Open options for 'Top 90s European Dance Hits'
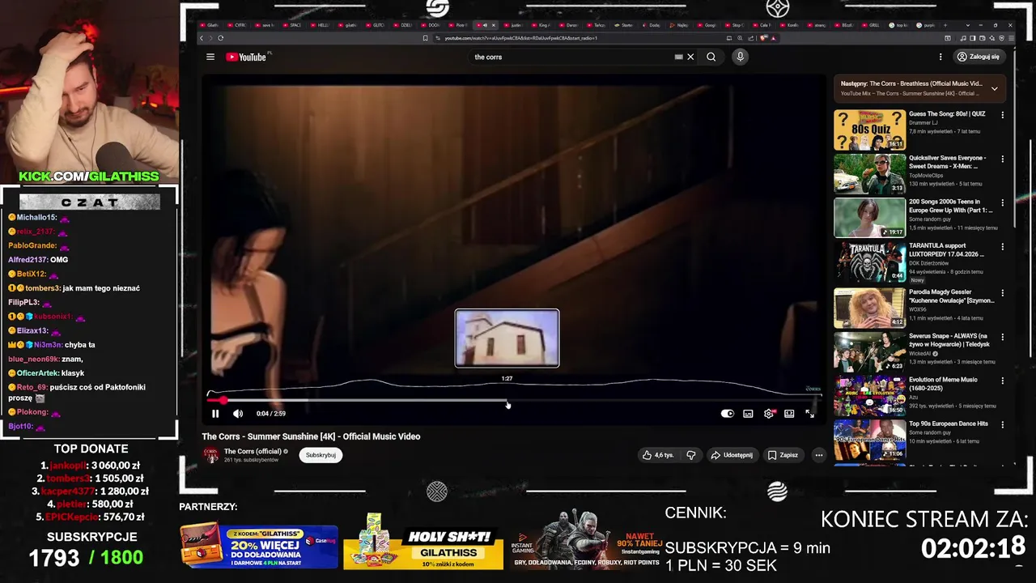The width and height of the screenshot is (1036, 583). pos(1002,423)
